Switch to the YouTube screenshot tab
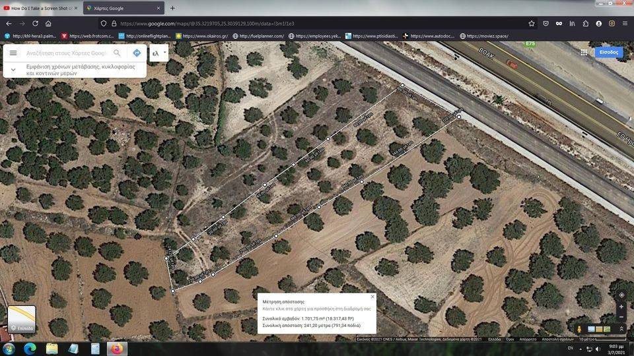634x356 pixels. click(40, 8)
